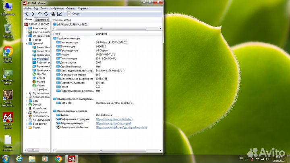Viewport: 290px width, 163px height.
Task: Open the www.lg.com/us/monitors link
Action: [114, 119]
